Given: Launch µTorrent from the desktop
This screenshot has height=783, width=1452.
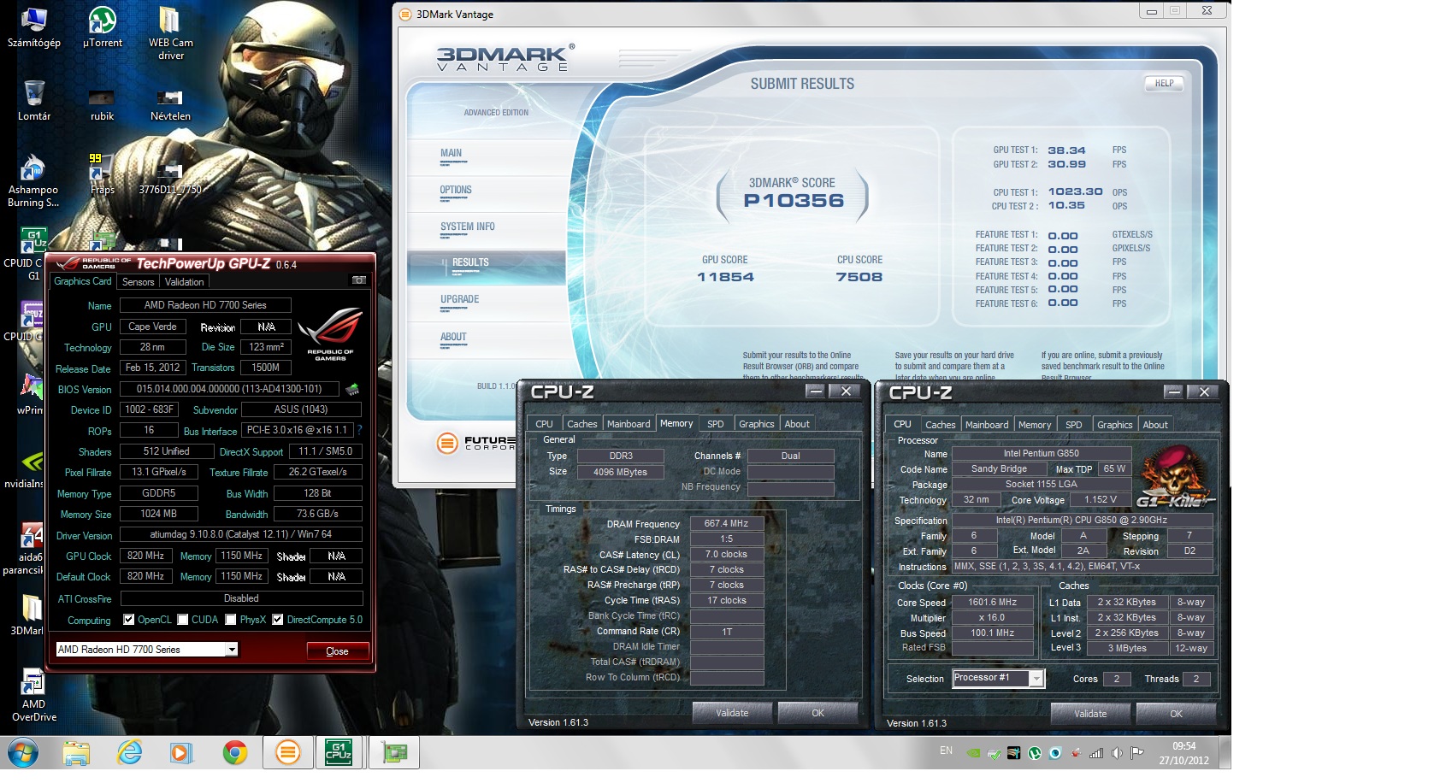Looking at the screenshot, I should pyautogui.click(x=103, y=27).
